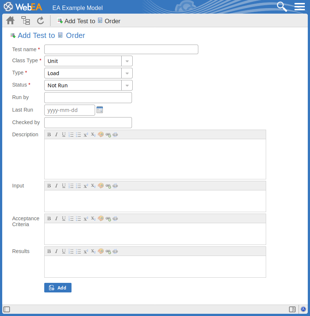Toggle italic in Input toolbar
This screenshot has width=310, height=316.
click(x=56, y=186)
